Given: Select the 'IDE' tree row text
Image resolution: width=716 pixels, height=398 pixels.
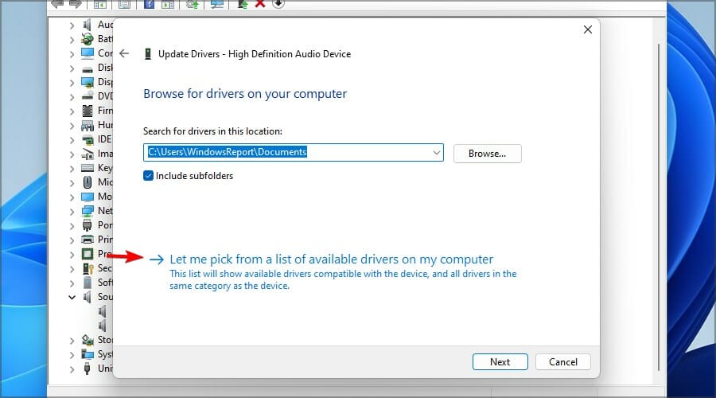Looking at the screenshot, I should [104, 139].
